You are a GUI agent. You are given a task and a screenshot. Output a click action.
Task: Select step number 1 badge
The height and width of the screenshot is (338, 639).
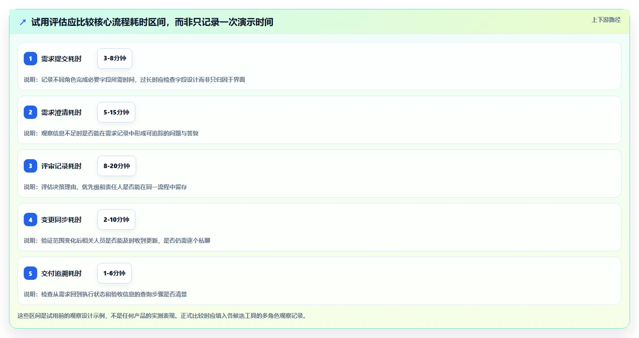30,59
